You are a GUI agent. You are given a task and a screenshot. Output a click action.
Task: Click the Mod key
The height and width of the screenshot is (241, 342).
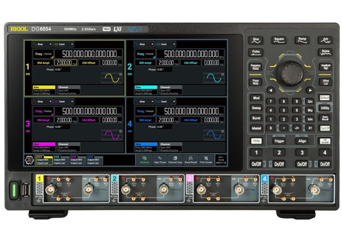[x=256, y=98]
